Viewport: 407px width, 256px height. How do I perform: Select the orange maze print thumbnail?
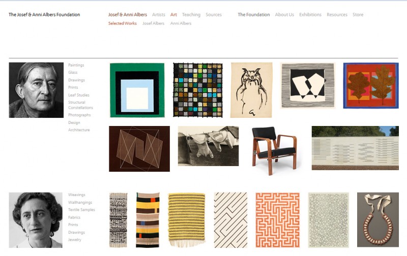click(x=277, y=220)
